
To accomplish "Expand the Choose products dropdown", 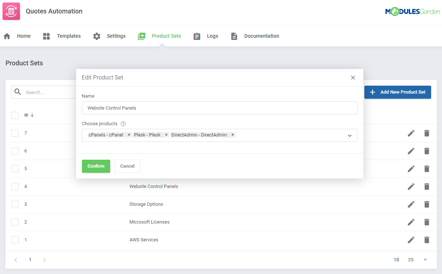I will pyautogui.click(x=350, y=135).
